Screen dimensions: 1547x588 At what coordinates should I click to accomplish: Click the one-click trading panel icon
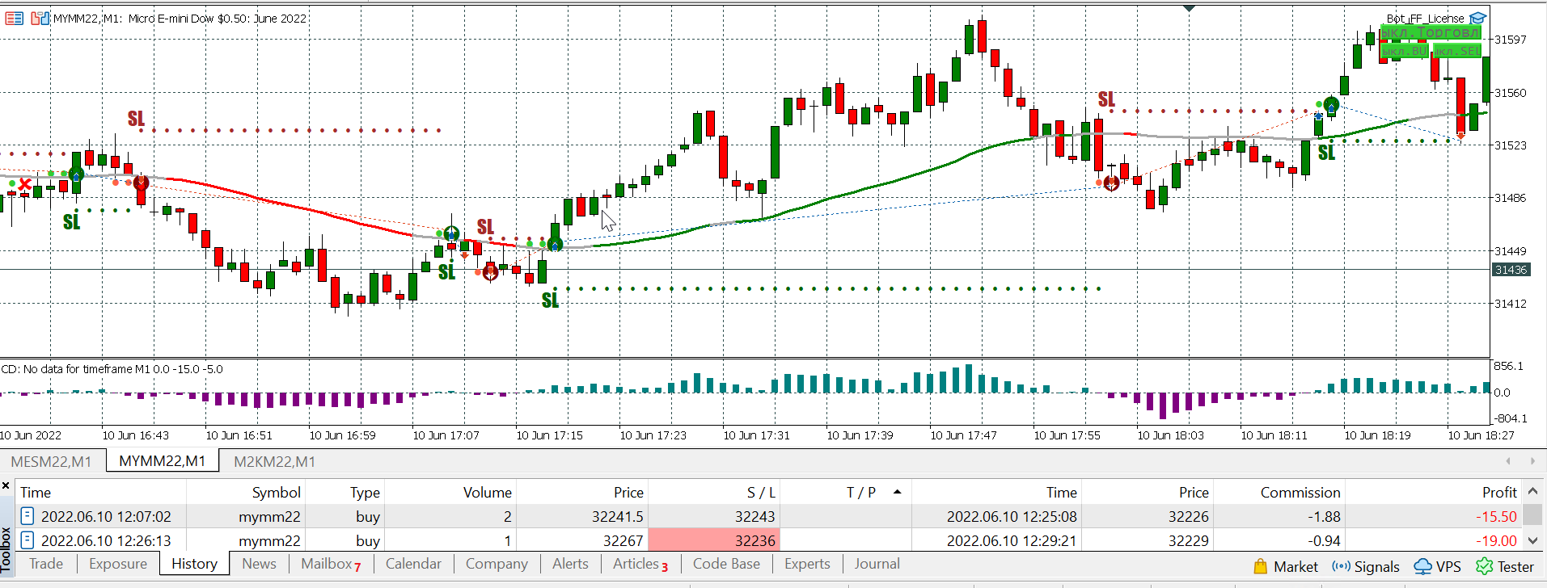(x=14, y=18)
